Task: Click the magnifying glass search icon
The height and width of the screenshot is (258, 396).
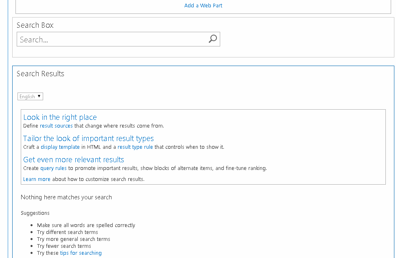Action: pyautogui.click(x=212, y=39)
